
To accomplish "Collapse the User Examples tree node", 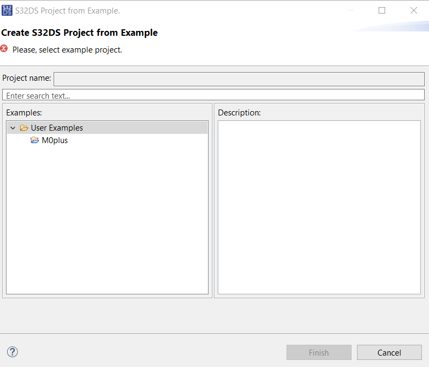I will (x=13, y=128).
